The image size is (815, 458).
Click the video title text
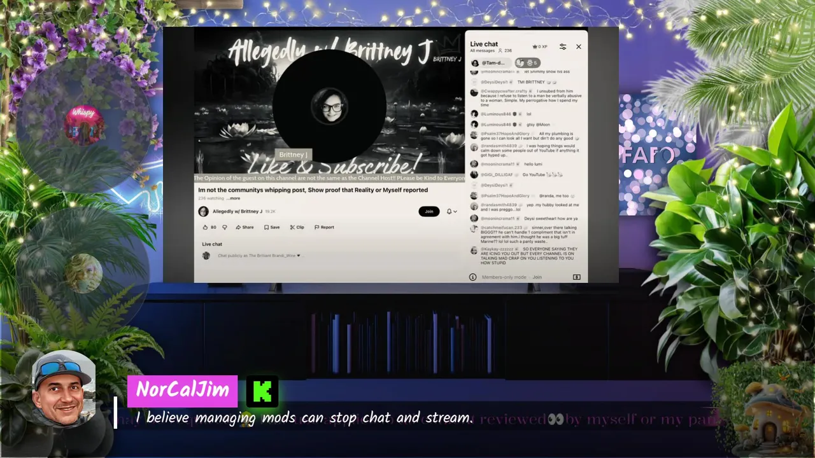(x=313, y=190)
